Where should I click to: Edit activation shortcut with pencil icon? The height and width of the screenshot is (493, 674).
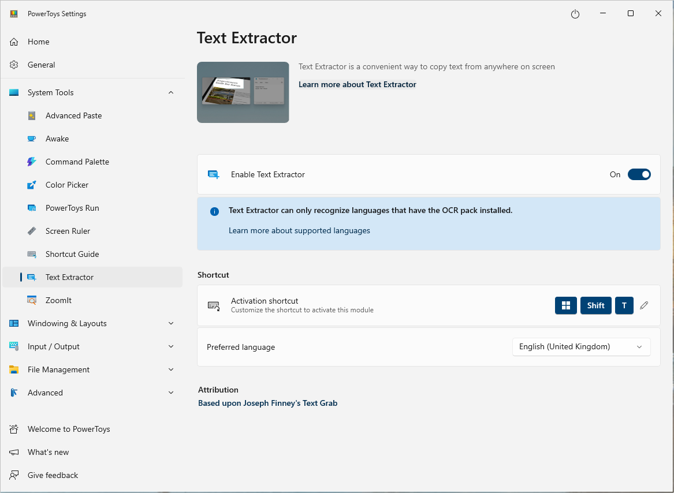pos(644,305)
